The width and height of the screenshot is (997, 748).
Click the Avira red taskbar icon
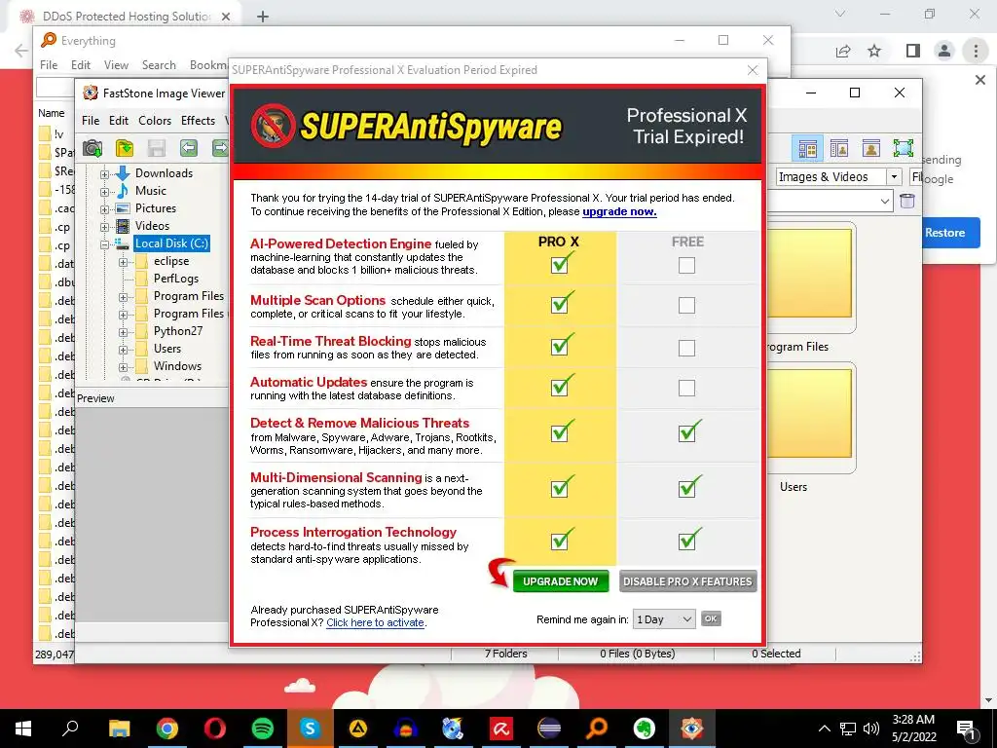501,728
